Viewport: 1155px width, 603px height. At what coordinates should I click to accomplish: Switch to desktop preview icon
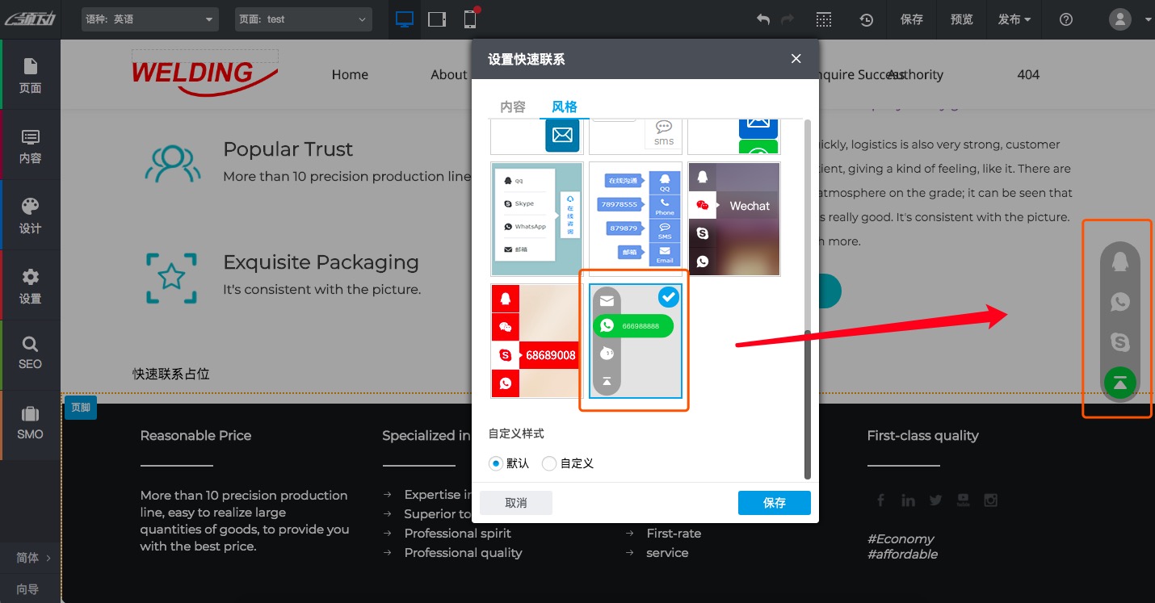(x=405, y=19)
